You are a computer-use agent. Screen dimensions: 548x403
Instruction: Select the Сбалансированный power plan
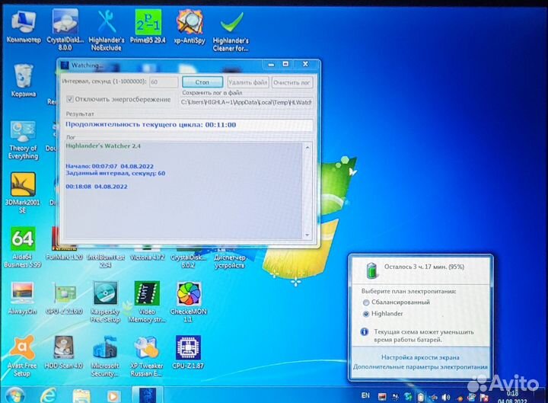coord(366,302)
